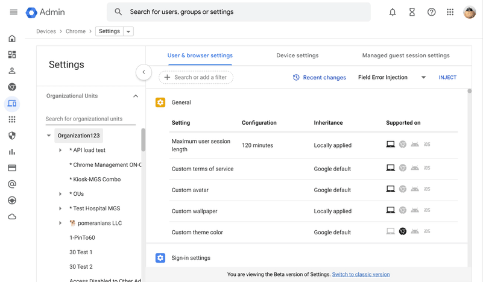The height and width of the screenshot is (282, 483).
Task: Select 30 Test 2 unit
Action: [x=81, y=266]
